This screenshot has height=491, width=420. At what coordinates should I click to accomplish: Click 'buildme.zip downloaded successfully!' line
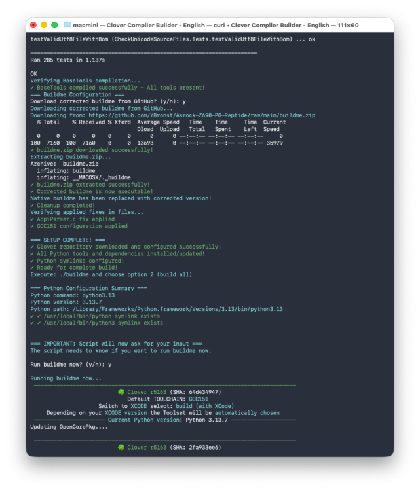pos(92,150)
